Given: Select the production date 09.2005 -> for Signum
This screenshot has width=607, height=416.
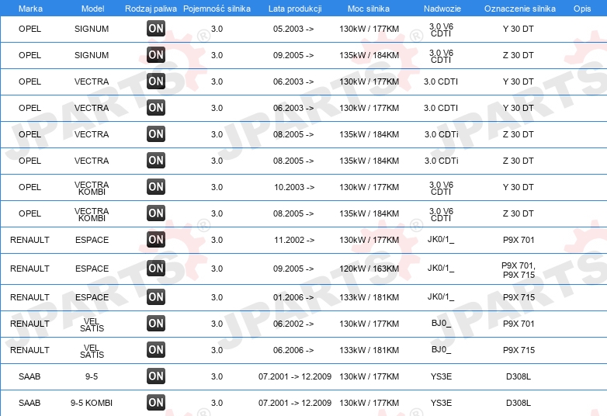Looking at the screenshot, I should click(293, 55).
